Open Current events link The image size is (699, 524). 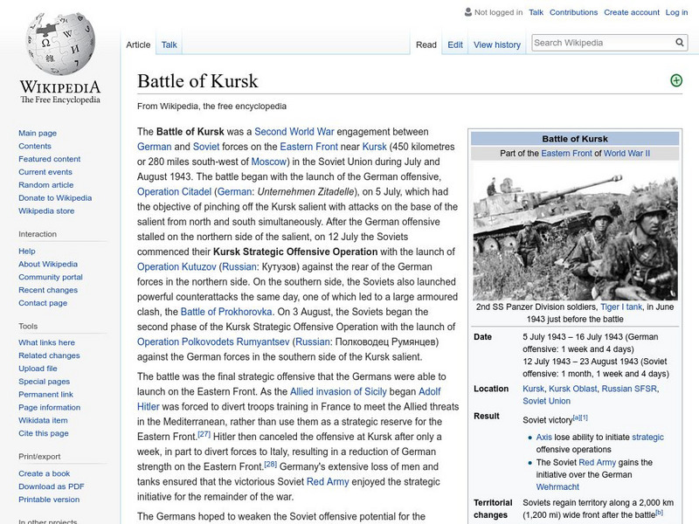pyautogui.click(x=45, y=171)
